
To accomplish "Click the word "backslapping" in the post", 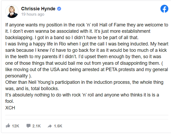I will 19,38.
